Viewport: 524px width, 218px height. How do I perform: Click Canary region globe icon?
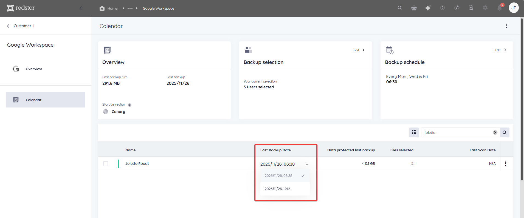[106, 112]
